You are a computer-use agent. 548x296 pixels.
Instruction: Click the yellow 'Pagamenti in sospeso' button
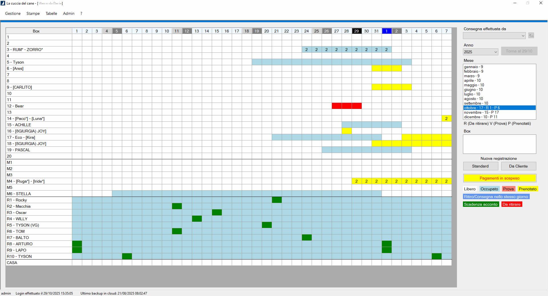[x=499, y=178]
